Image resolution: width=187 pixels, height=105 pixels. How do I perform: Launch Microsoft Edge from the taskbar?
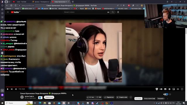click(x=40, y=103)
